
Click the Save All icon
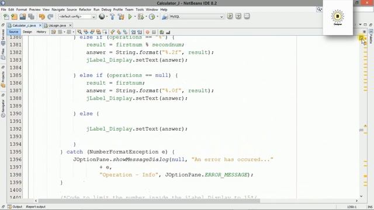pos(31,17)
